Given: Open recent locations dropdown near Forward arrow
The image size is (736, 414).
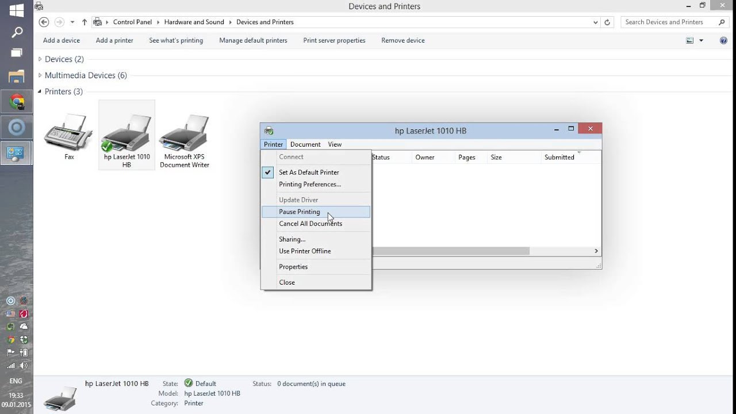Looking at the screenshot, I should [x=72, y=22].
